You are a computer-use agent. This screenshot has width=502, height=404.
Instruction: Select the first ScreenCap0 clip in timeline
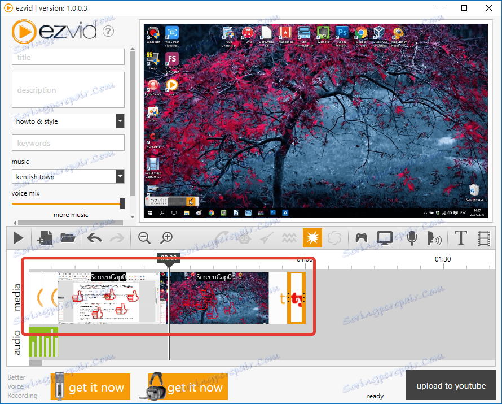point(108,298)
